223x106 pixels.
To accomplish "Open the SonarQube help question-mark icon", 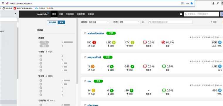I will (181, 14).
